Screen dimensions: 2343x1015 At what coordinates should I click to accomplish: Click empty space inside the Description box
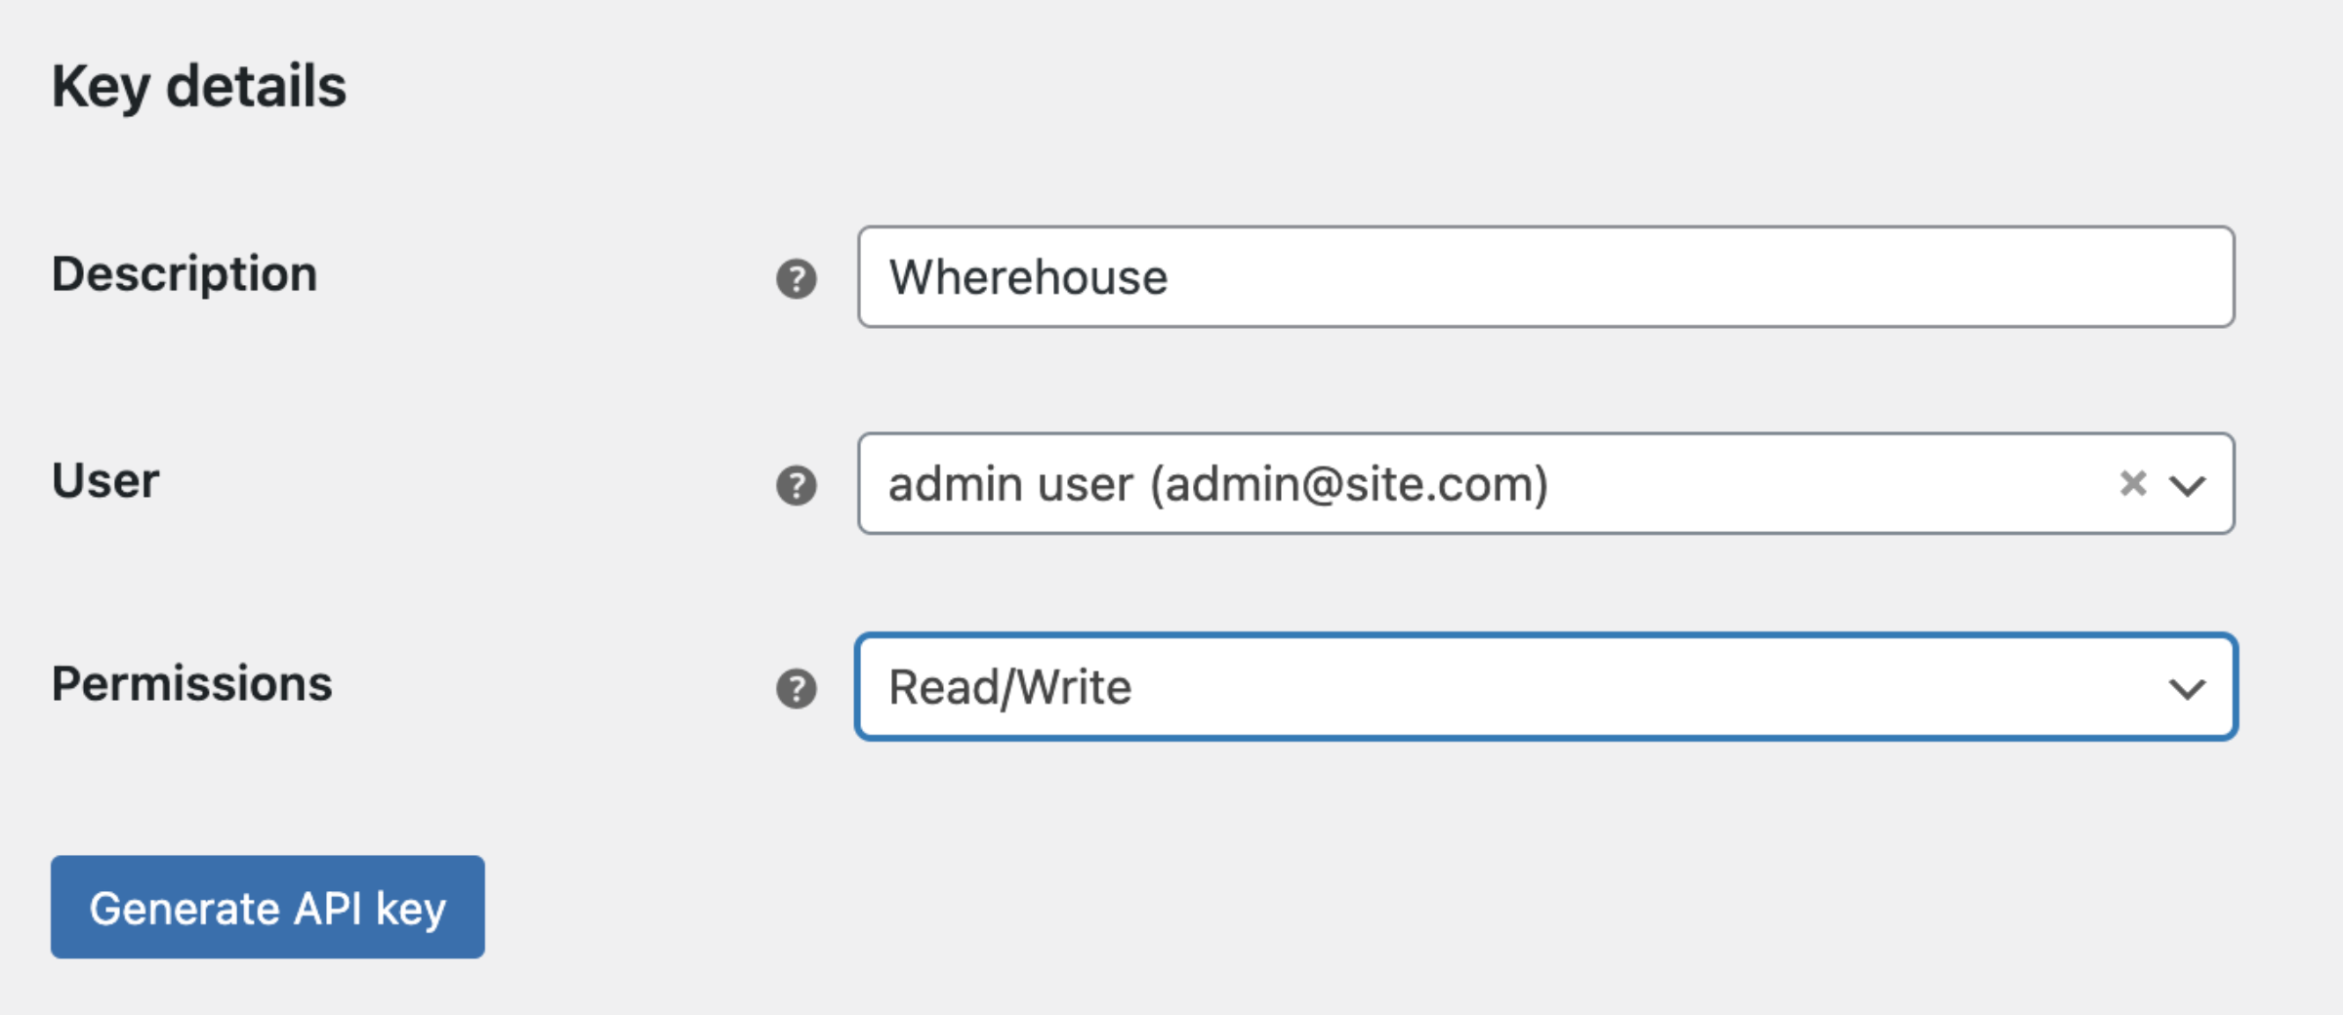point(1699,276)
